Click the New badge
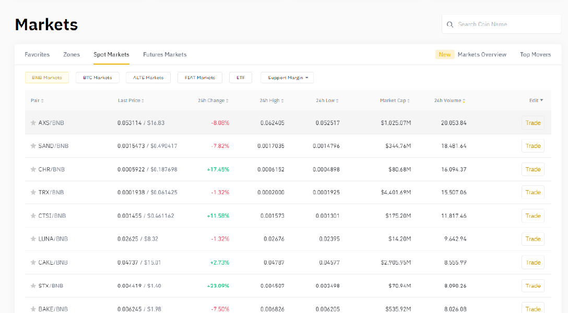The height and width of the screenshot is (313, 568). [445, 55]
